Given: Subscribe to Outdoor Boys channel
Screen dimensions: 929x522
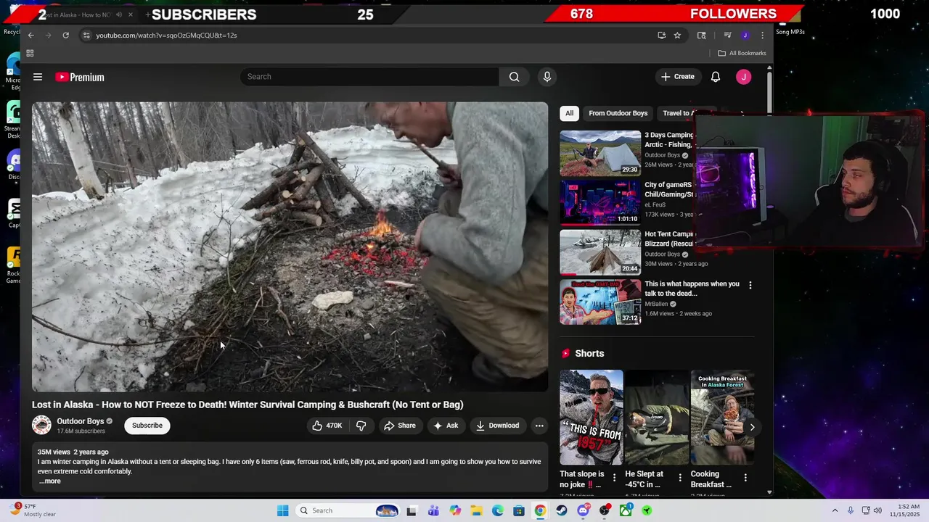Looking at the screenshot, I should pos(147,426).
